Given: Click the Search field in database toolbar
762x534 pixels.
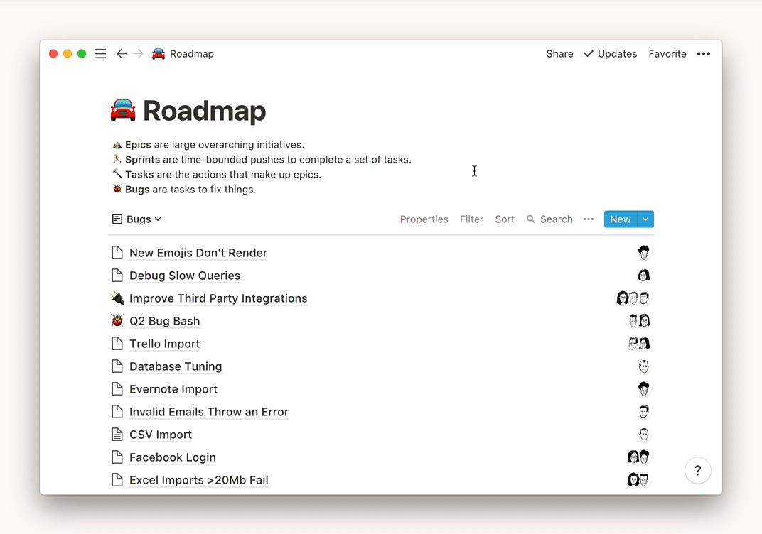Looking at the screenshot, I should coord(549,219).
